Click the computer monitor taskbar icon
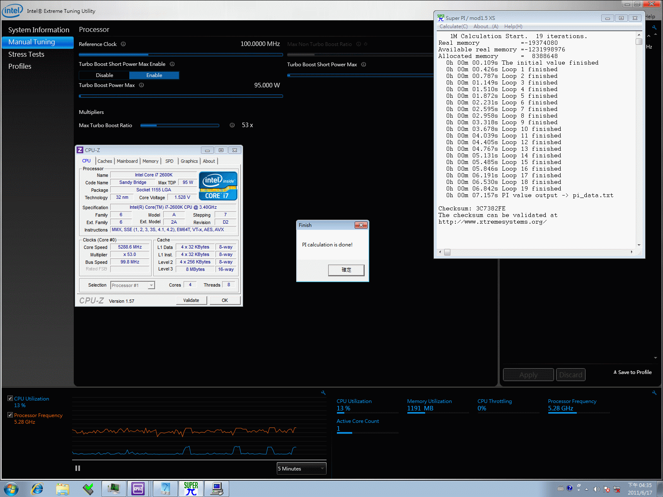Image resolution: width=663 pixels, height=497 pixels. click(216, 489)
